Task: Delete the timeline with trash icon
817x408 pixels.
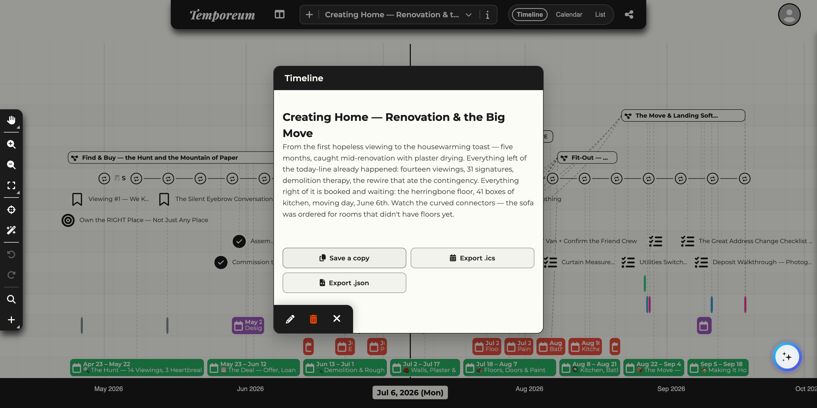Action: point(313,319)
